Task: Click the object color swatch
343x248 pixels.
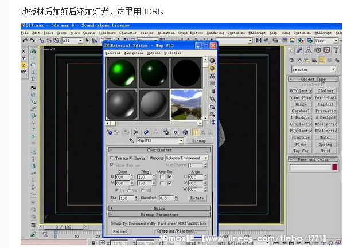Action: pos(335,167)
